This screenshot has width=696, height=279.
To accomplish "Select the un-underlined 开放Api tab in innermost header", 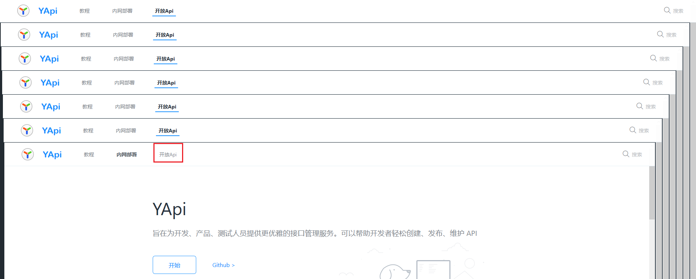I will pos(168,155).
